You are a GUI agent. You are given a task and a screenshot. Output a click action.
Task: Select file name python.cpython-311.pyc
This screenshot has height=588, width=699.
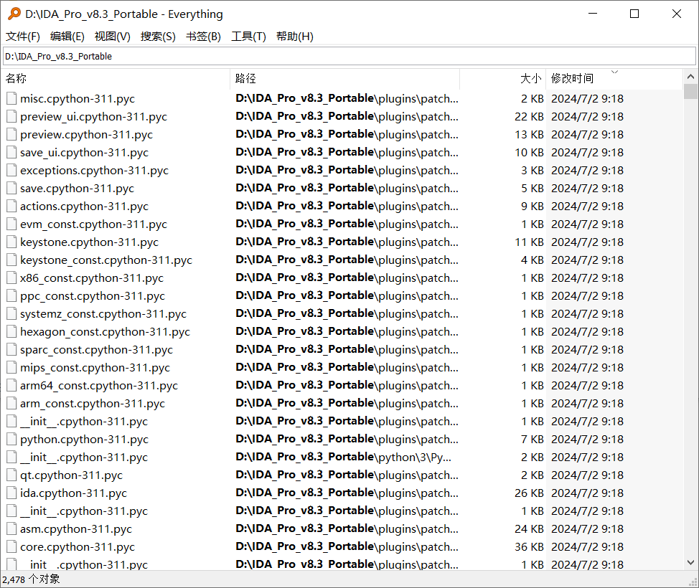coord(84,440)
